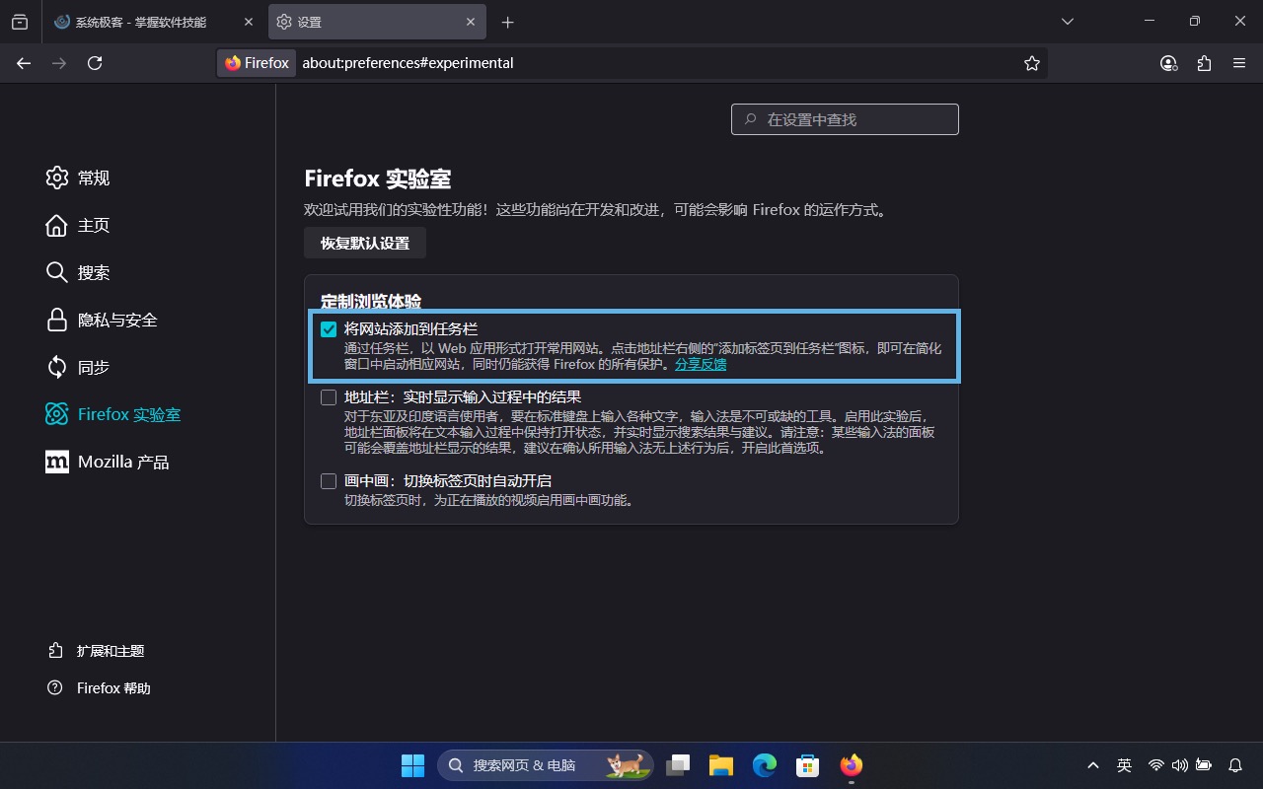Open the volume speaker tray icon
Image resolution: width=1263 pixels, height=789 pixels.
pos(1180,765)
